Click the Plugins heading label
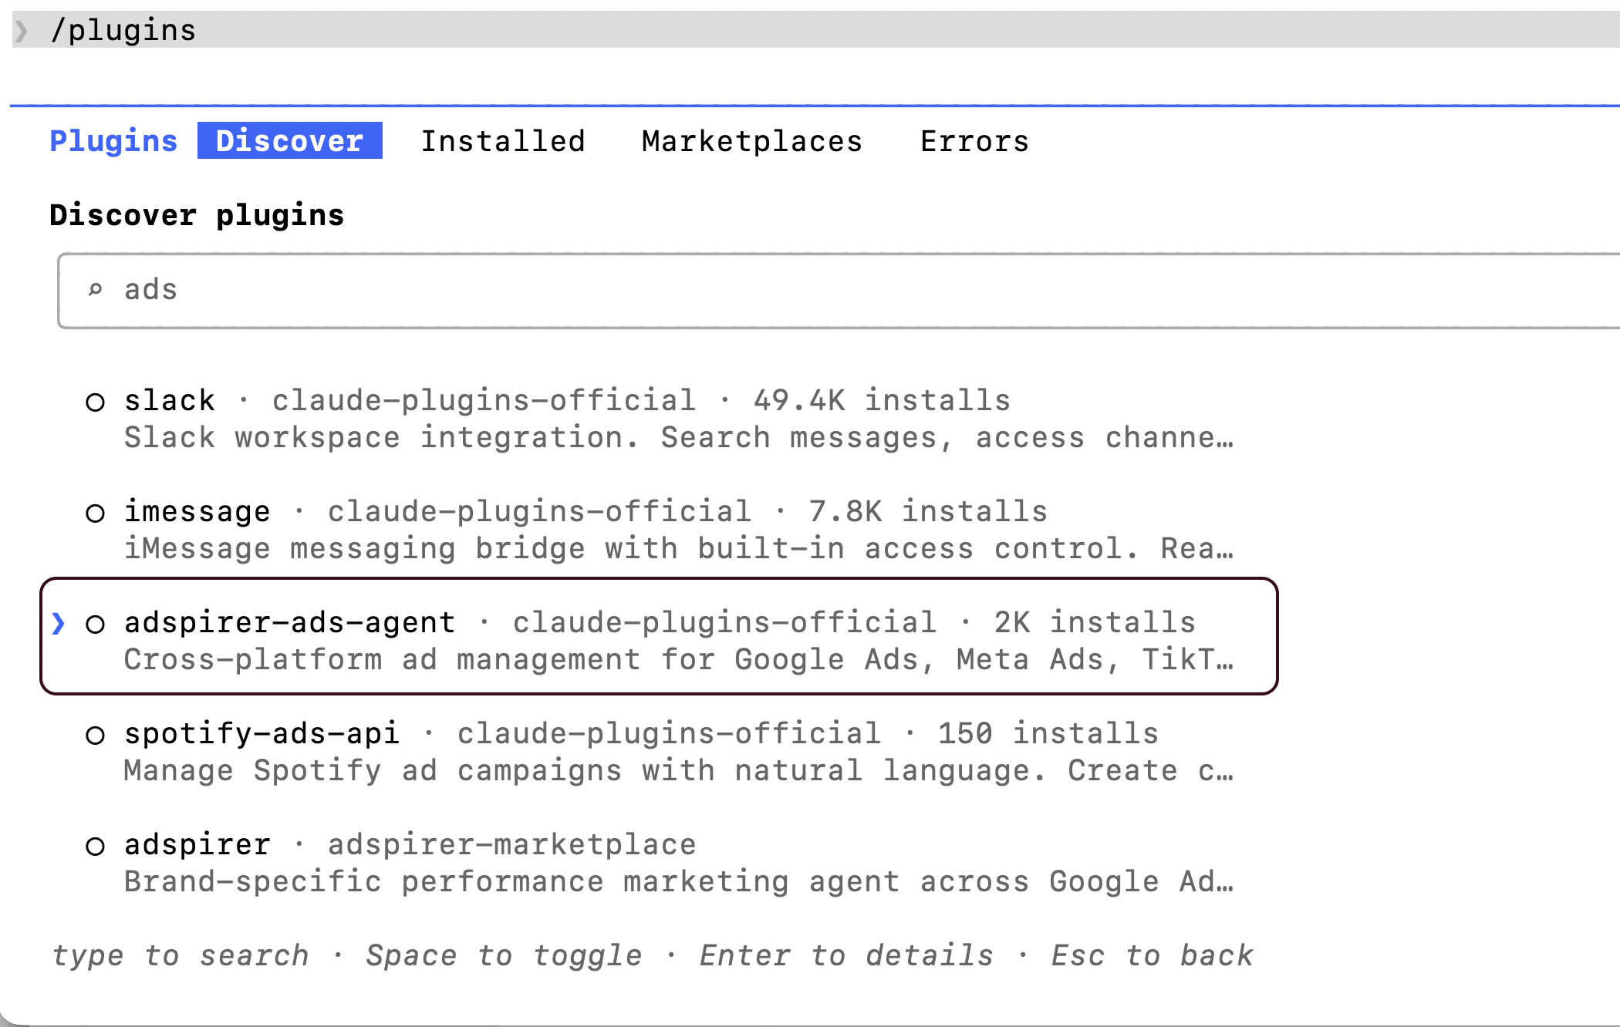The width and height of the screenshot is (1620, 1027). tap(113, 141)
